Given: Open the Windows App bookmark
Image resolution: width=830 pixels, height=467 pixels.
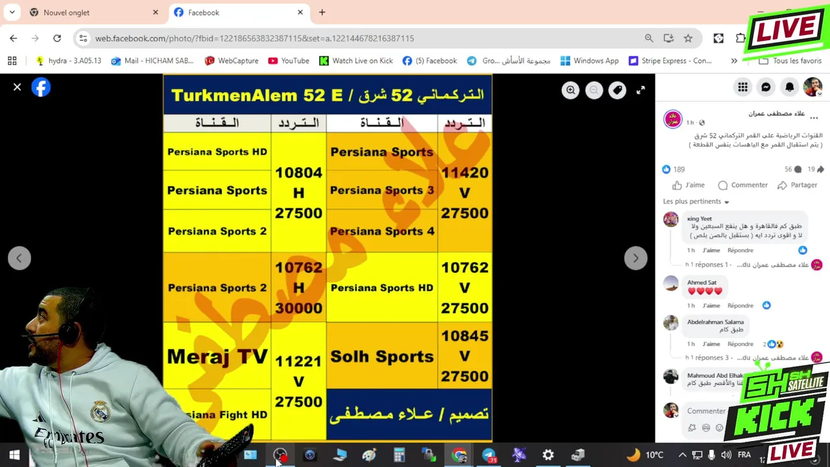Looking at the screenshot, I should (589, 60).
